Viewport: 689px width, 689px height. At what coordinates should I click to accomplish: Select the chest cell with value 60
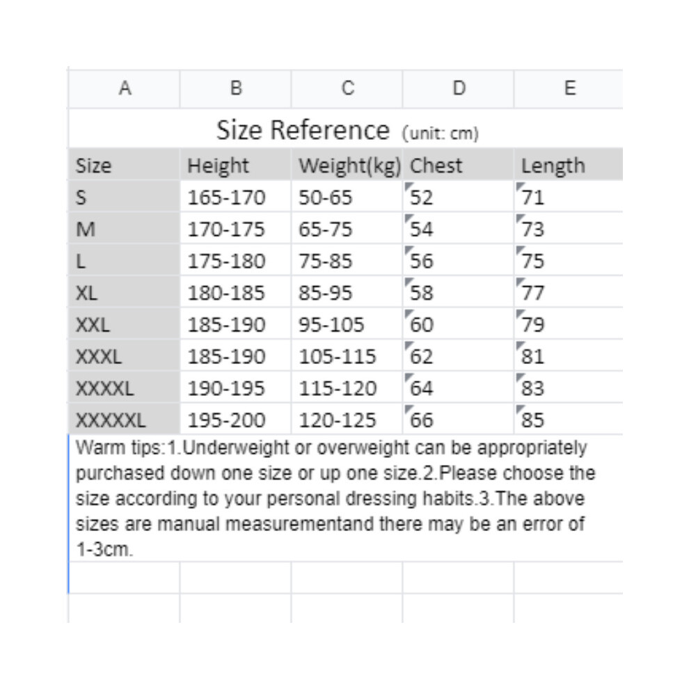pos(459,325)
